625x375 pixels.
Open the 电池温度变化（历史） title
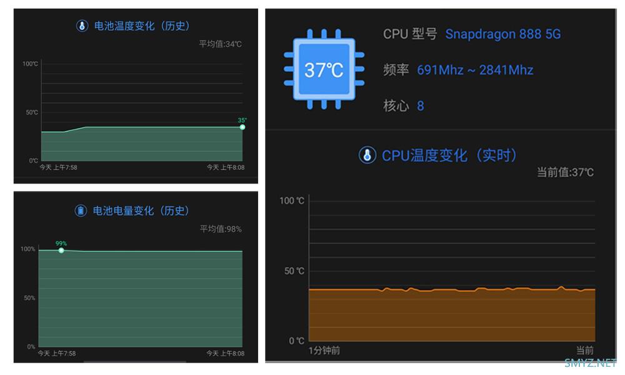pos(142,26)
